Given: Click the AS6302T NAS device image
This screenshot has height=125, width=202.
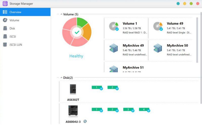Looking at the screenshot, I should [73, 89].
